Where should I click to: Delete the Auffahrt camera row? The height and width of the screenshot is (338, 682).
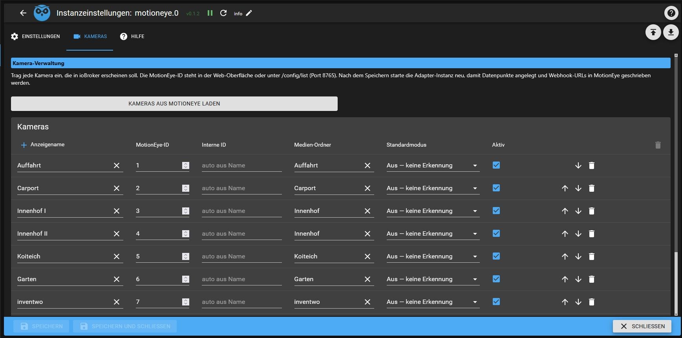(x=592, y=165)
